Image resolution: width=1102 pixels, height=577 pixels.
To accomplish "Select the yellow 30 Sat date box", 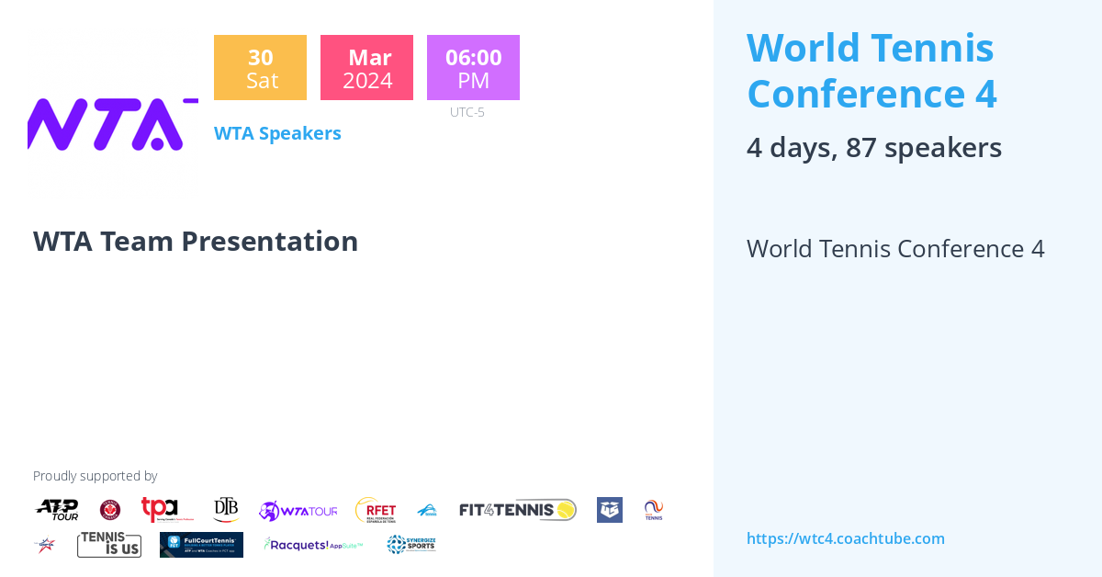I will click(x=260, y=68).
